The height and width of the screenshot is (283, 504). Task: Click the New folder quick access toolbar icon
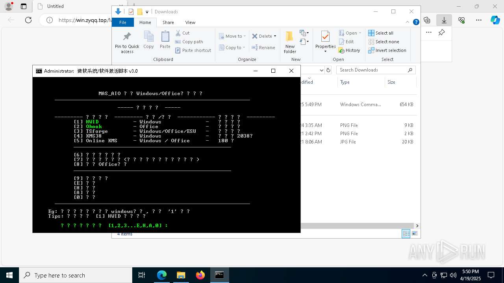[139, 12]
